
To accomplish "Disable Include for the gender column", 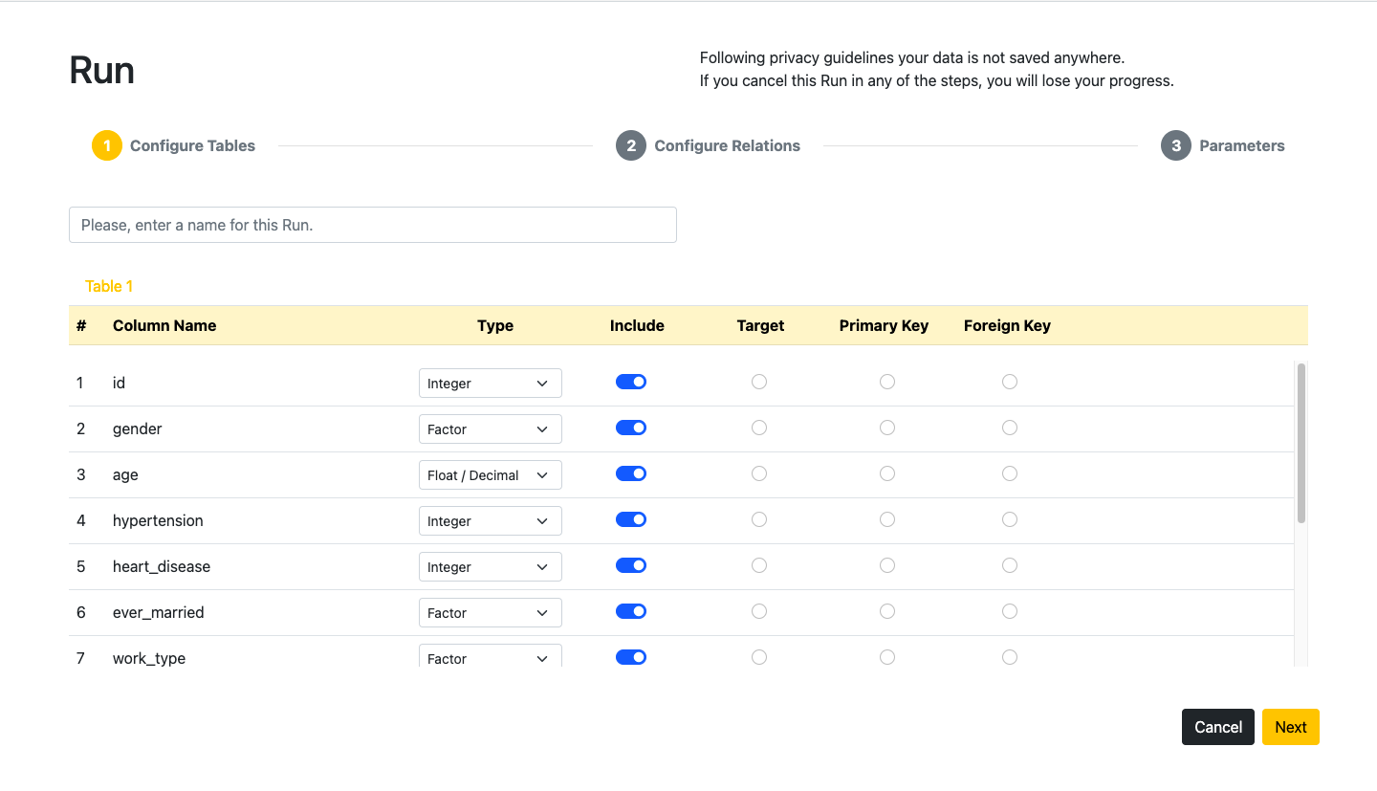I will coord(631,428).
